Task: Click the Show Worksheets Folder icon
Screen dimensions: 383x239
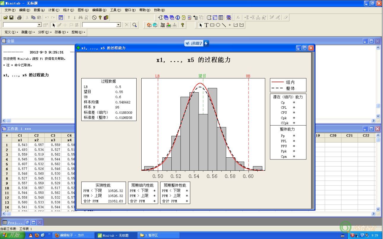Action: pos(167,18)
